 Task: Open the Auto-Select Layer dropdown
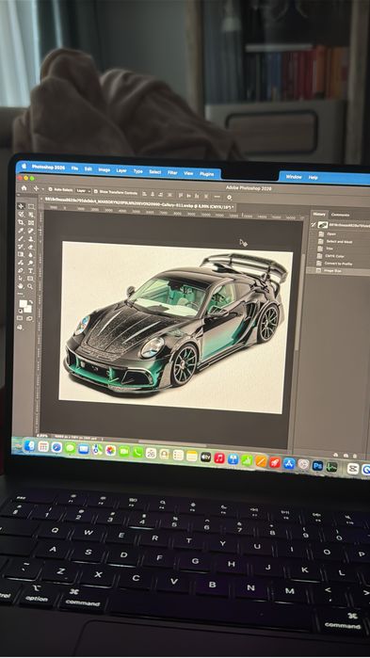click(x=83, y=190)
